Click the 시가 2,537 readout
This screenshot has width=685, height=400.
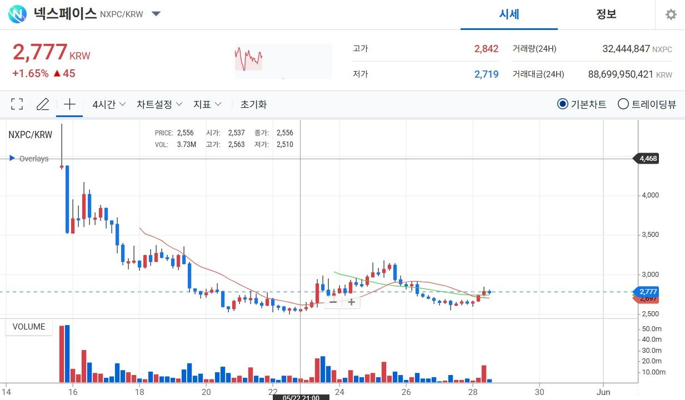coord(225,133)
